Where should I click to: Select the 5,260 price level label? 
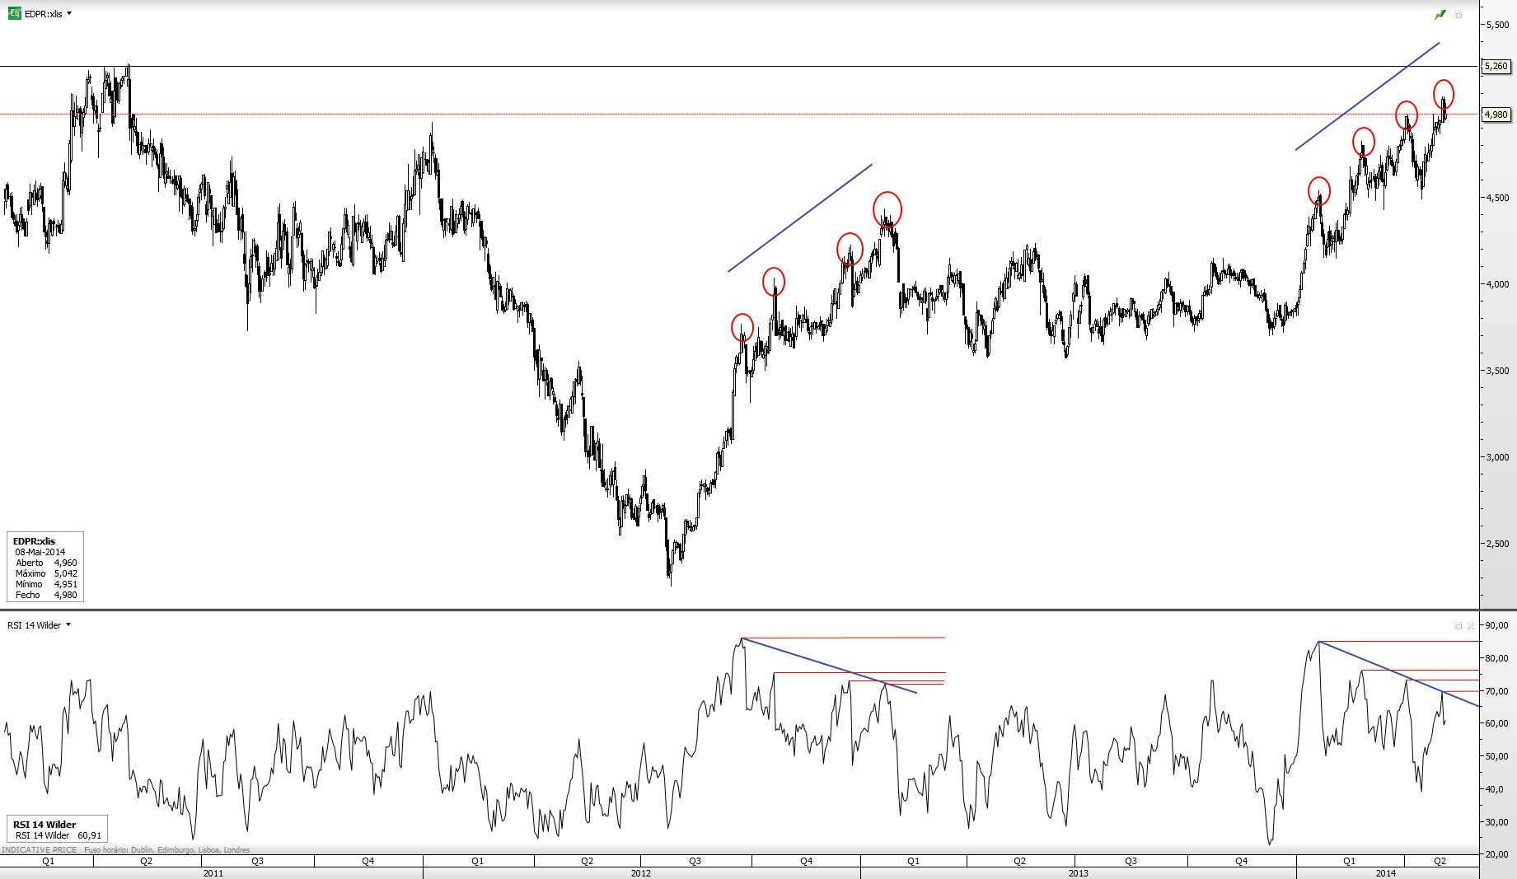tap(1496, 66)
